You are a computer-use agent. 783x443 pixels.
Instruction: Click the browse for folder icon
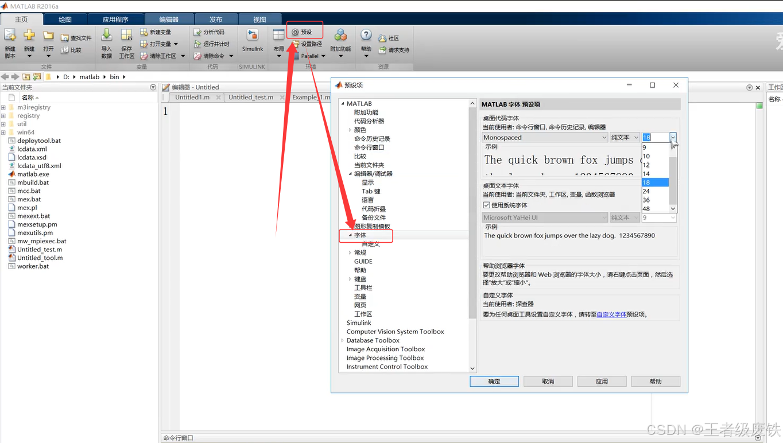coord(37,77)
